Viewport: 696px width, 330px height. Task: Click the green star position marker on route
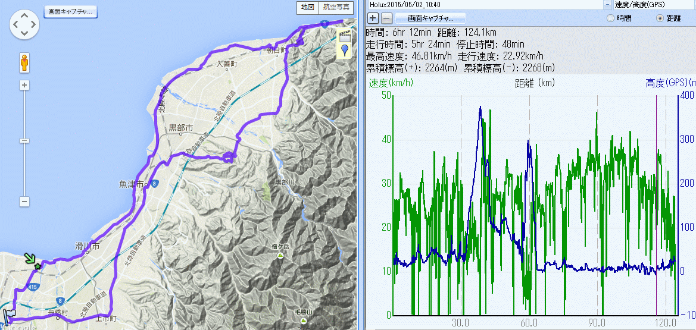[37, 266]
